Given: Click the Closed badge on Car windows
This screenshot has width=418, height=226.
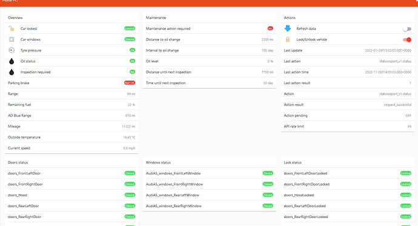Looking at the screenshot, I should coord(130,39).
